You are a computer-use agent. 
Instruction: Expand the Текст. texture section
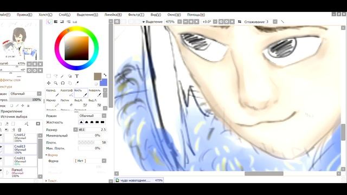[46, 180]
